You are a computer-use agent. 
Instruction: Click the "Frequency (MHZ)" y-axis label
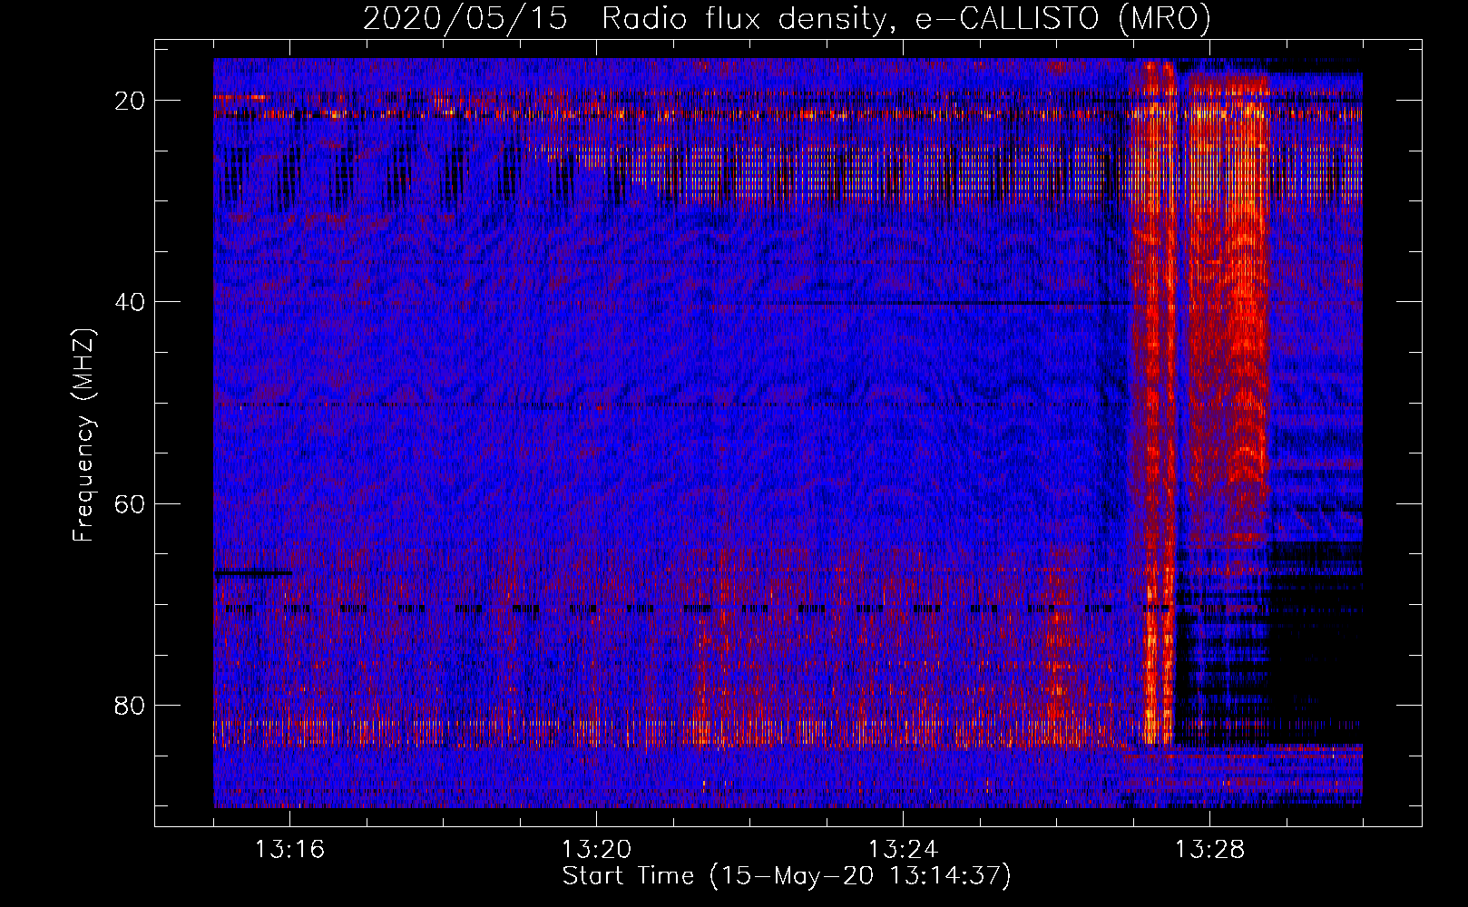tap(83, 435)
